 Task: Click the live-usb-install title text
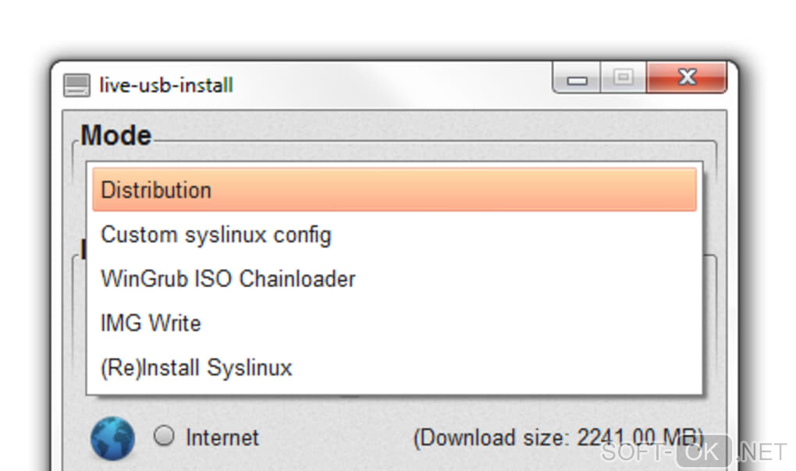click(166, 85)
